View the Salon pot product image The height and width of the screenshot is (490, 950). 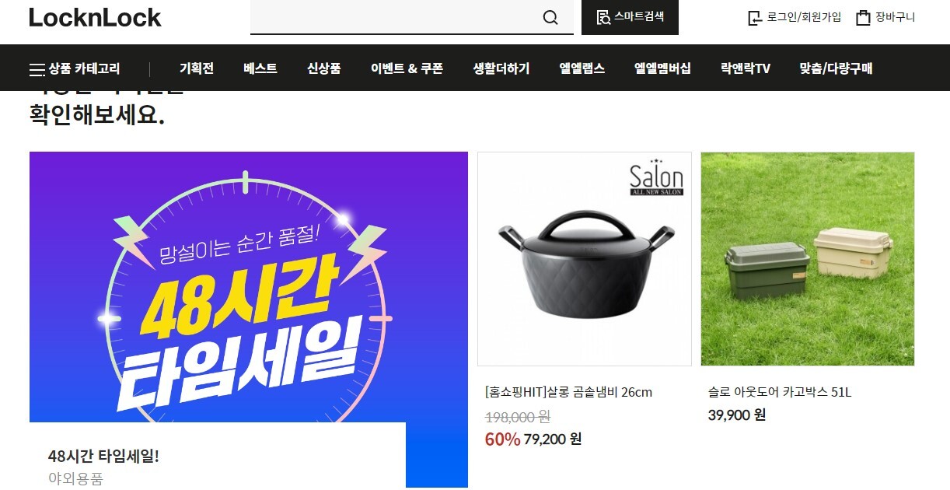[585, 259]
